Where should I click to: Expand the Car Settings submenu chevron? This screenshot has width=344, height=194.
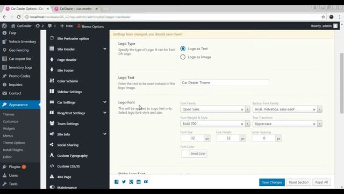tap(105, 102)
